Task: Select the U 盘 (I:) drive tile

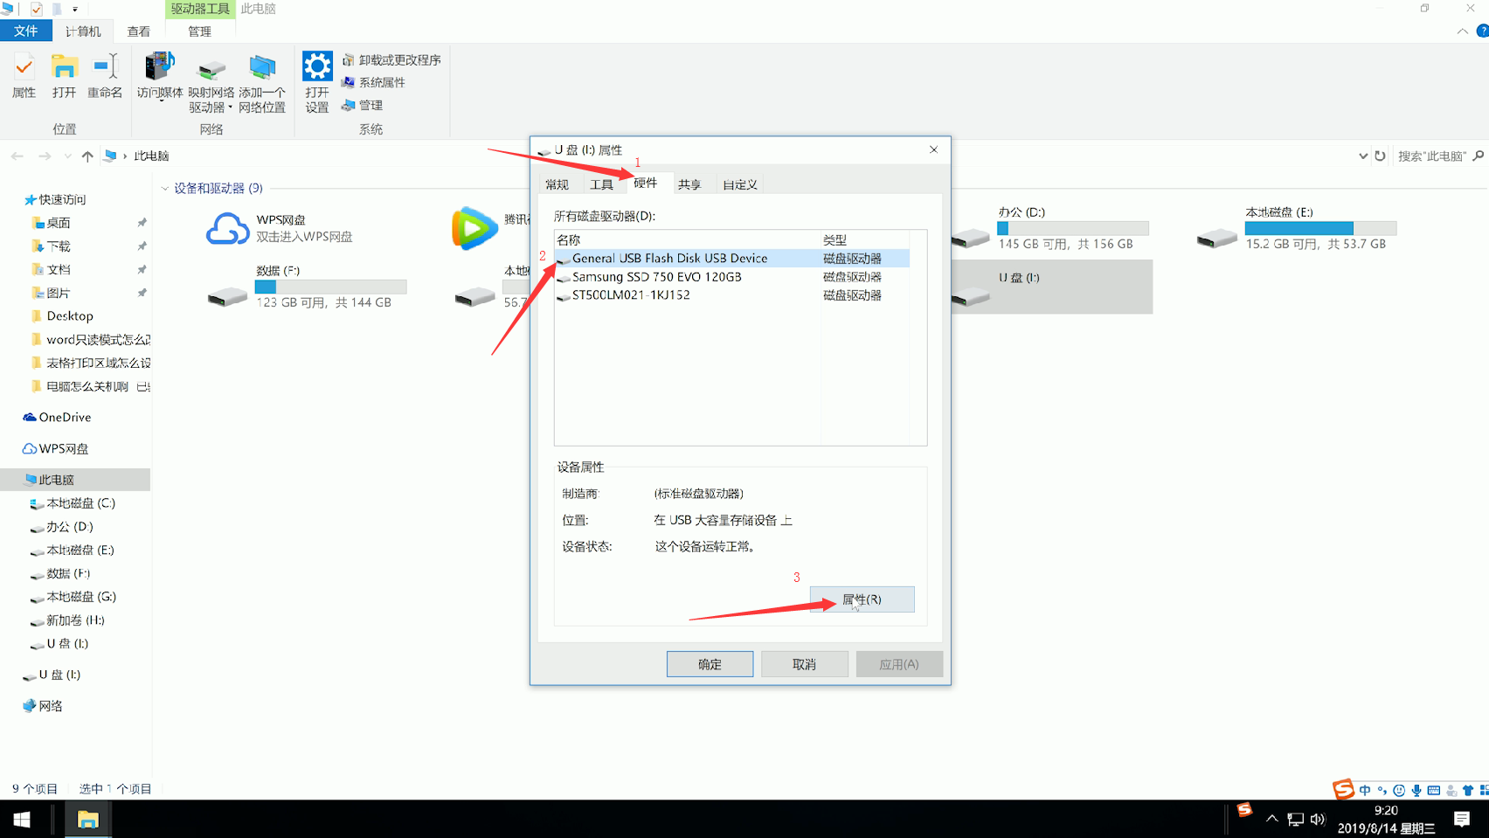Action: [1053, 287]
